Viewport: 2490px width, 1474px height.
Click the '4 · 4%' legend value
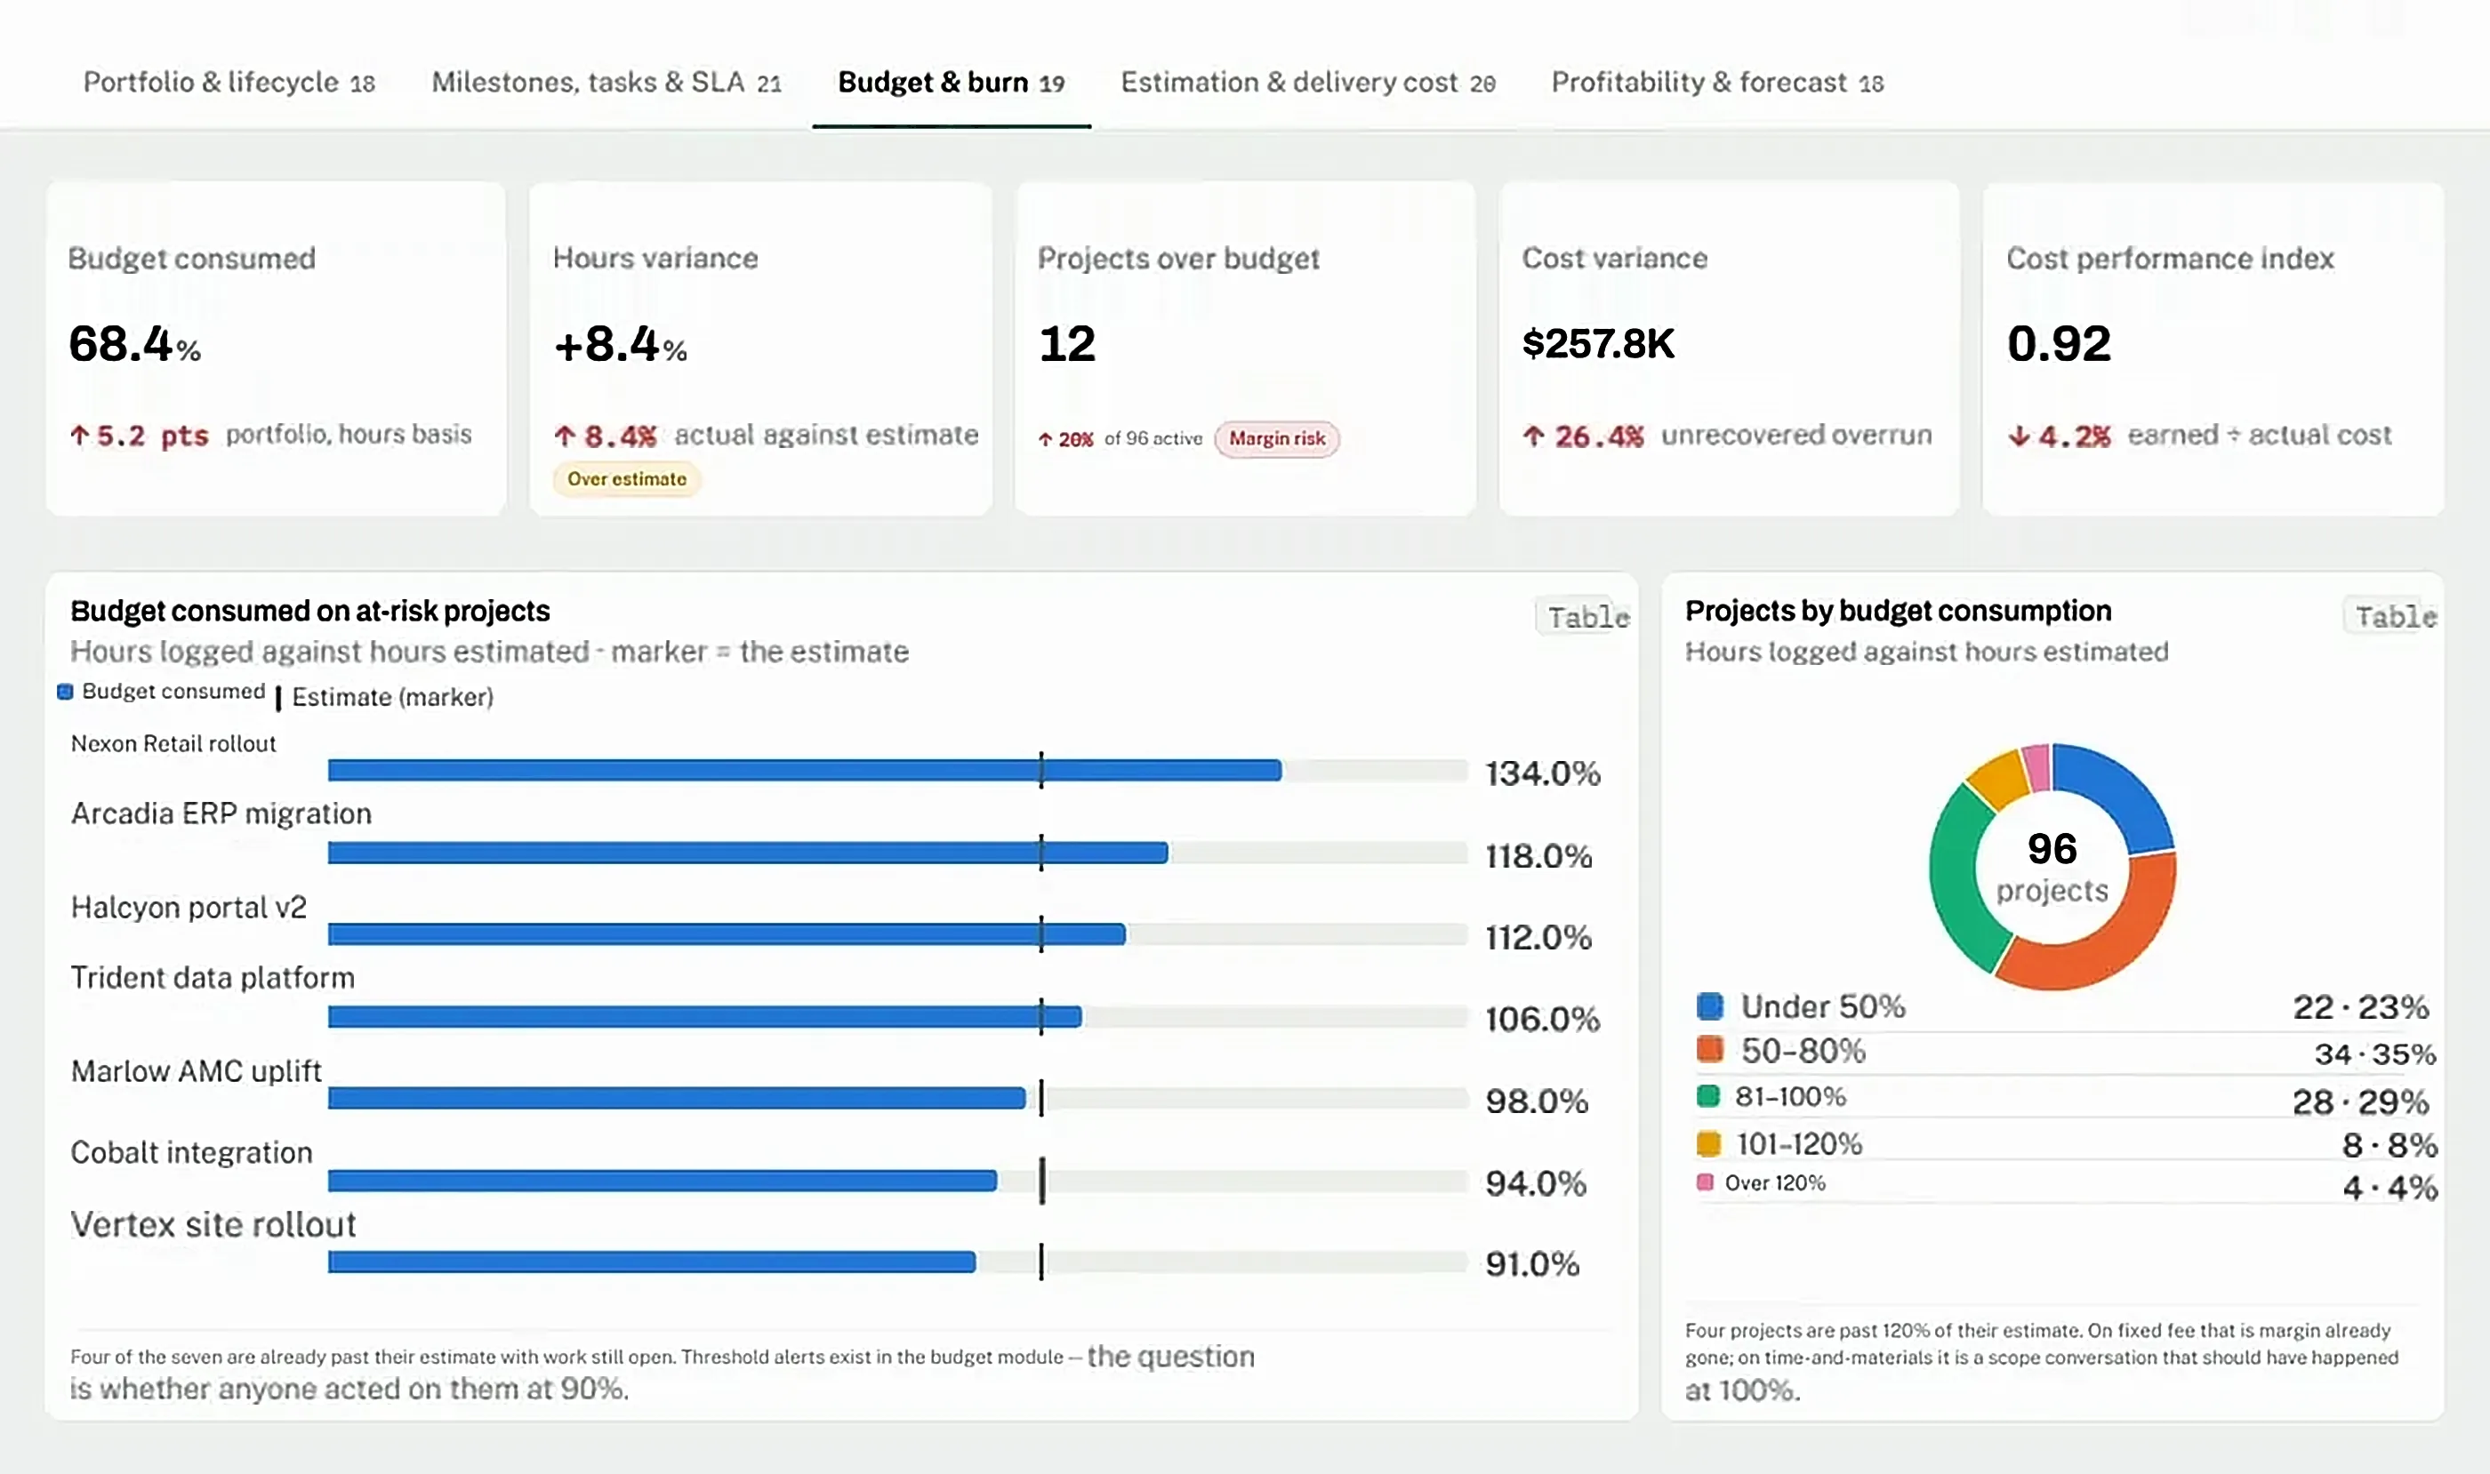point(2390,1188)
